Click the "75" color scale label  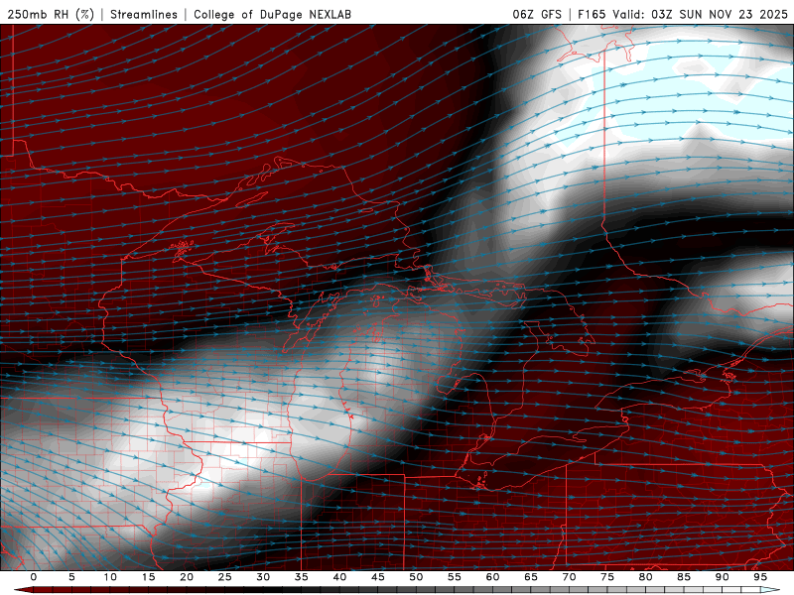pyautogui.click(x=607, y=577)
